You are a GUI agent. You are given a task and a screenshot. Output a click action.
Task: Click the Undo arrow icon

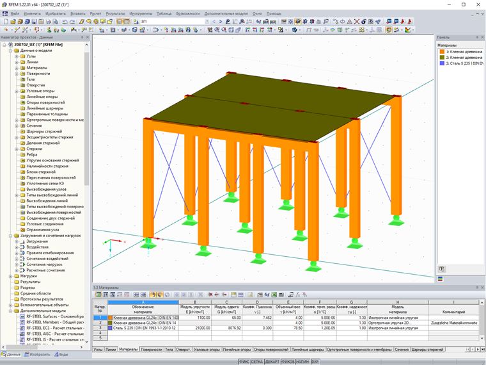pos(65,21)
